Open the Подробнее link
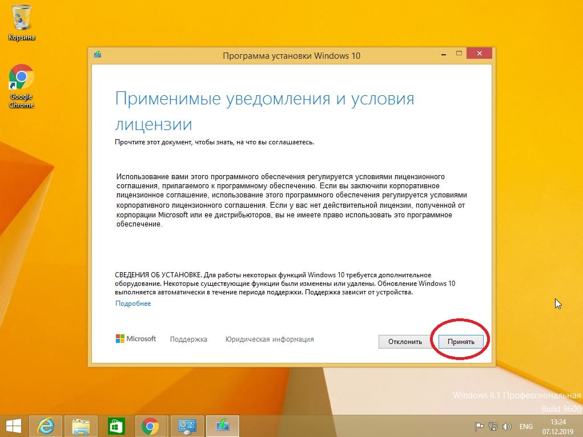 (133, 304)
